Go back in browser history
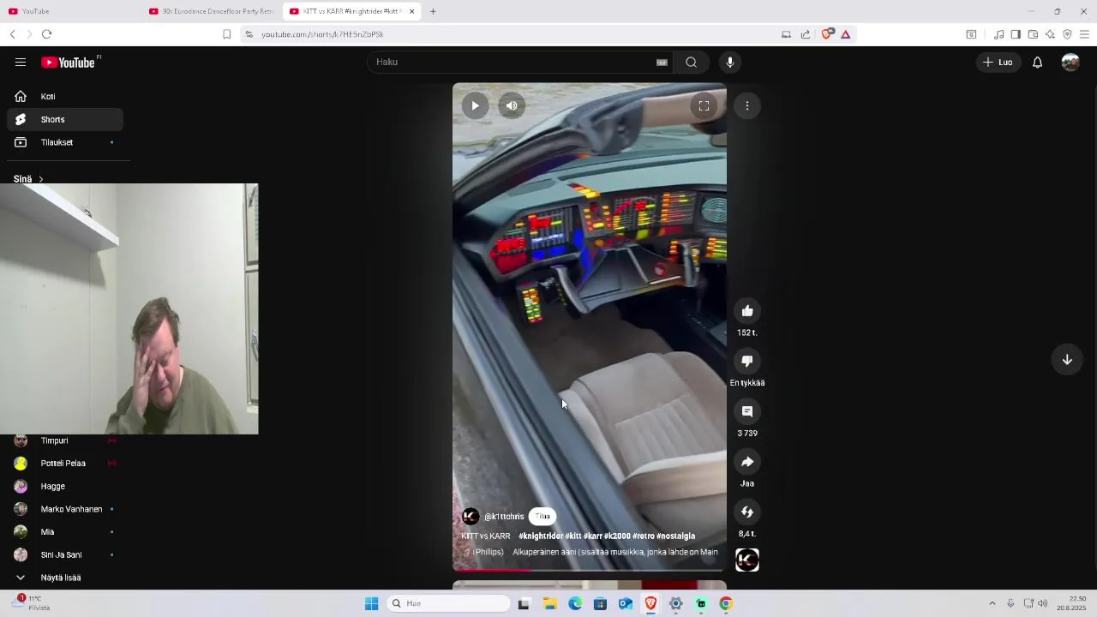 click(x=13, y=34)
